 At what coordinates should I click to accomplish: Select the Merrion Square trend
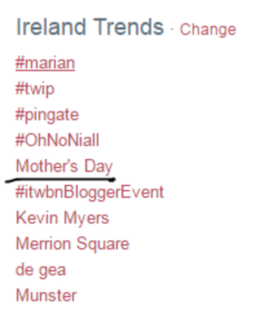tap(72, 244)
